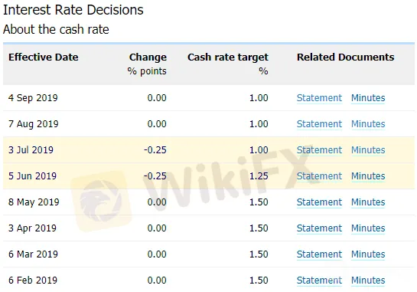Open the 6 Feb 2019 Statement link

coord(319,281)
